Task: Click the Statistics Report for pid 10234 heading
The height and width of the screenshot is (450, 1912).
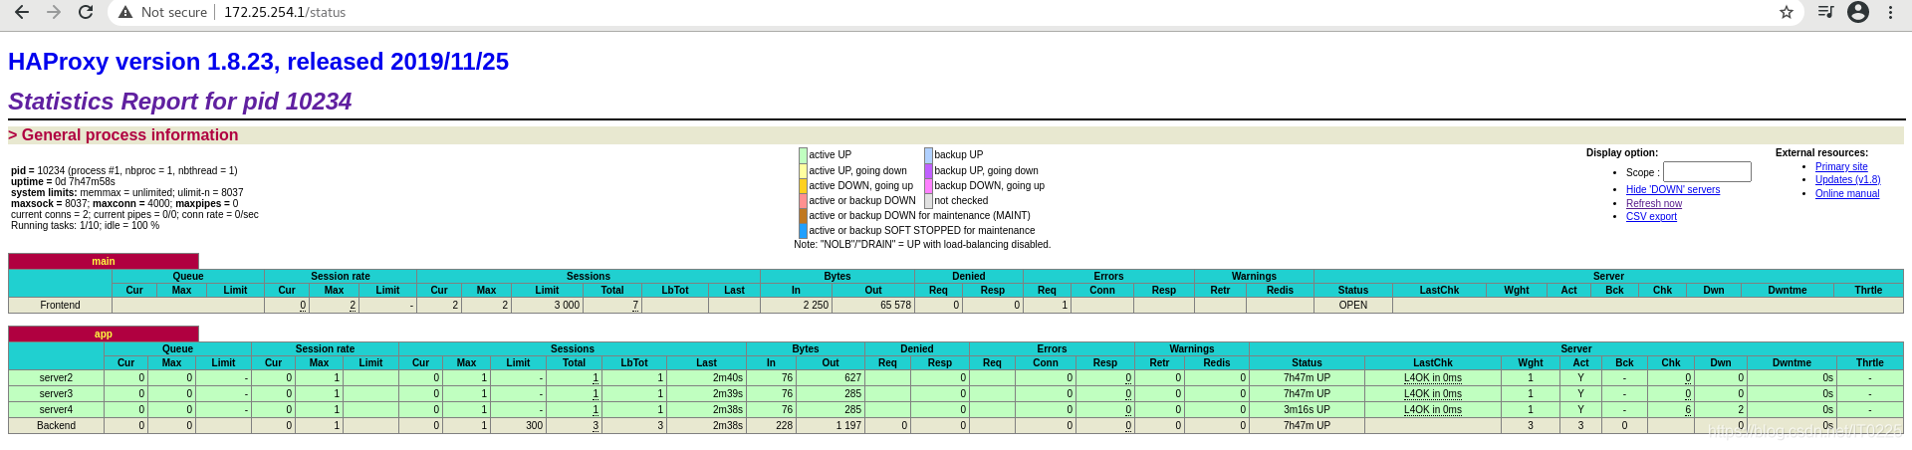Action: [180, 102]
